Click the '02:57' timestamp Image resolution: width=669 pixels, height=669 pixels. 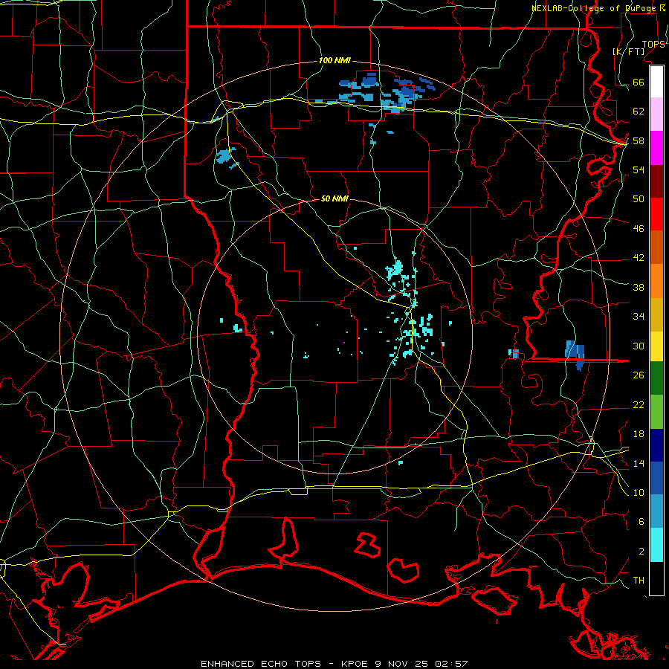pos(451,664)
